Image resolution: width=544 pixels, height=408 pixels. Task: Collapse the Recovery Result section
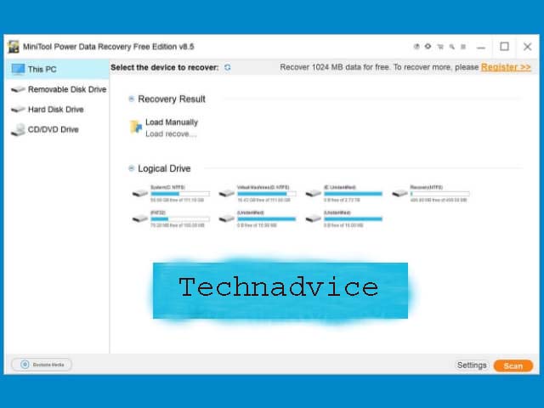tap(131, 99)
